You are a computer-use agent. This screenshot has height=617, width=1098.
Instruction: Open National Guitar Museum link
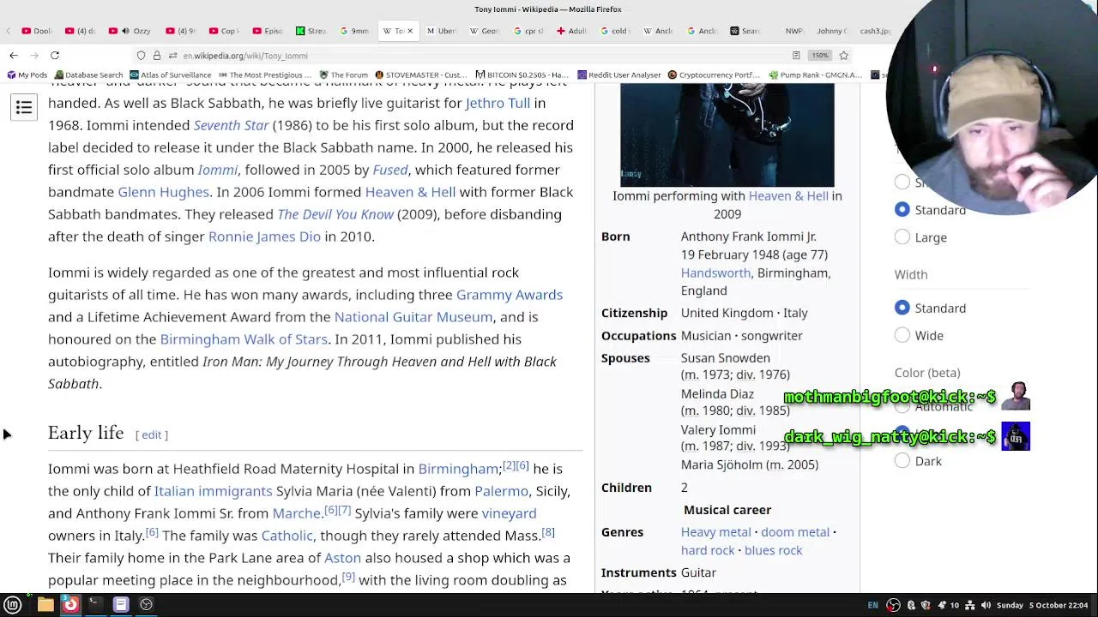point(413,317)
